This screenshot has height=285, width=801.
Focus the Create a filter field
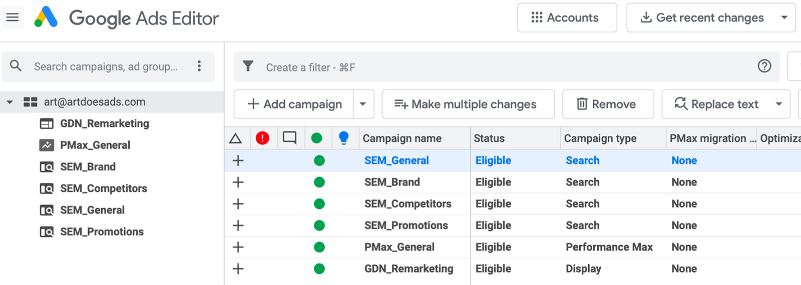(x=506, y=66)
